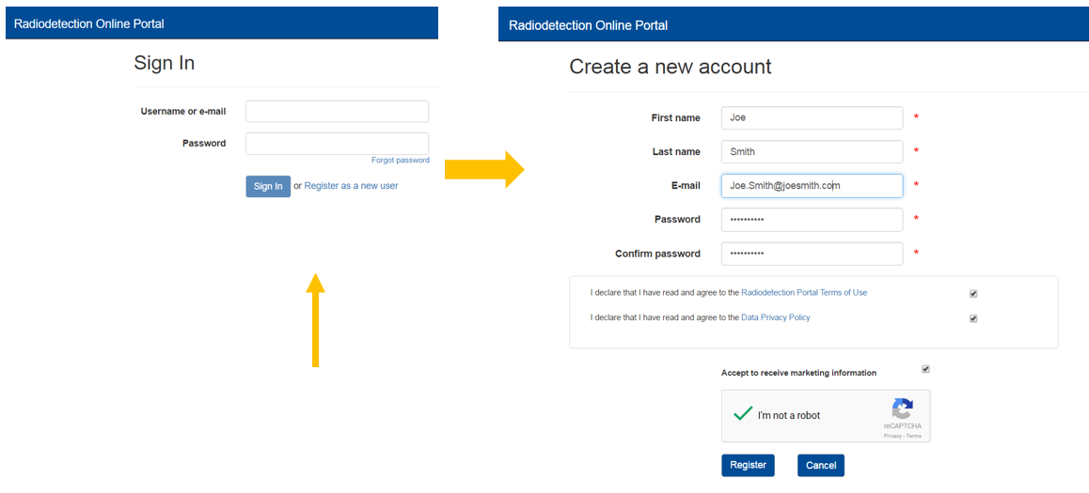Toggle the Terms of Use agreement checkbox
This screenshot has height=493, width=1089.
coord(973,293)
